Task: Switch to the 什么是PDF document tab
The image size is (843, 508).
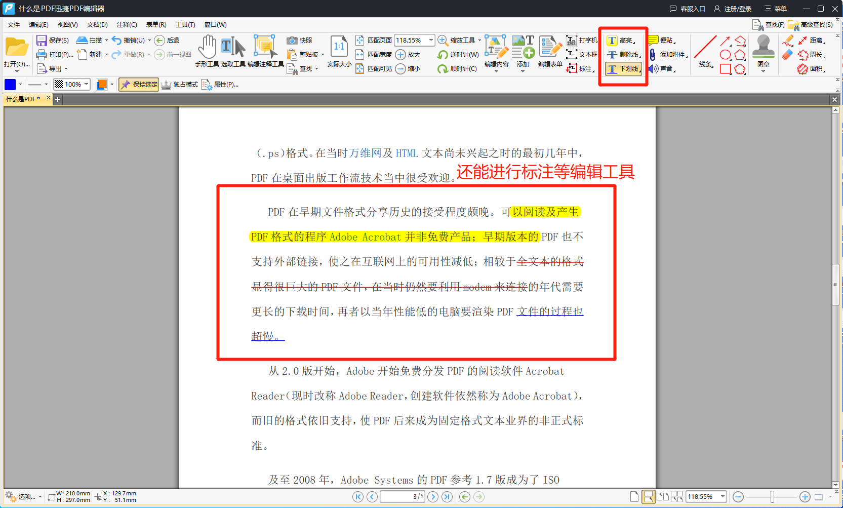Action: pos(23,99)
